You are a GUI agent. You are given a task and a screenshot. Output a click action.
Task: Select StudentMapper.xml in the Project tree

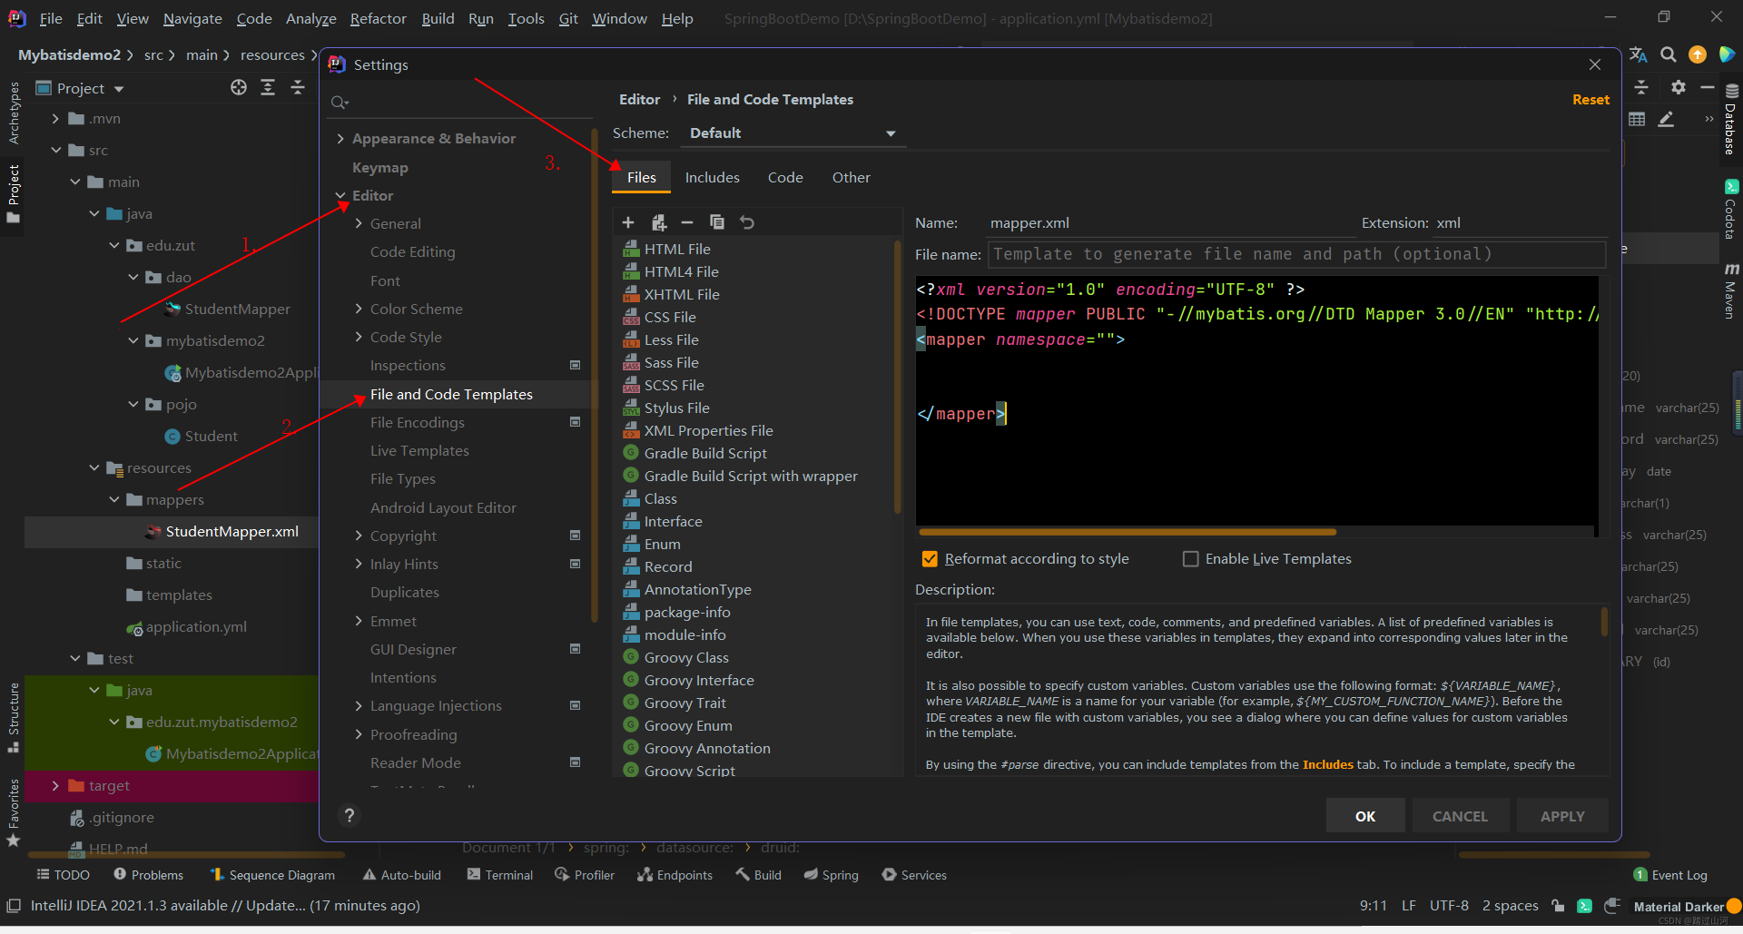(231, 532)
